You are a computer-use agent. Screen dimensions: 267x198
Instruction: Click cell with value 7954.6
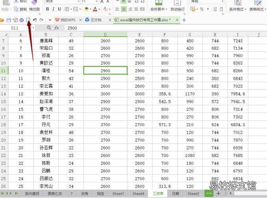pyautogui.click(x=238, y=94)
